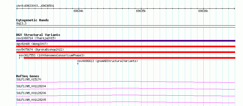Click the 69635k ruler label
Image resolution: width=243 pixels, height=106 pixels.
point(141,11)
